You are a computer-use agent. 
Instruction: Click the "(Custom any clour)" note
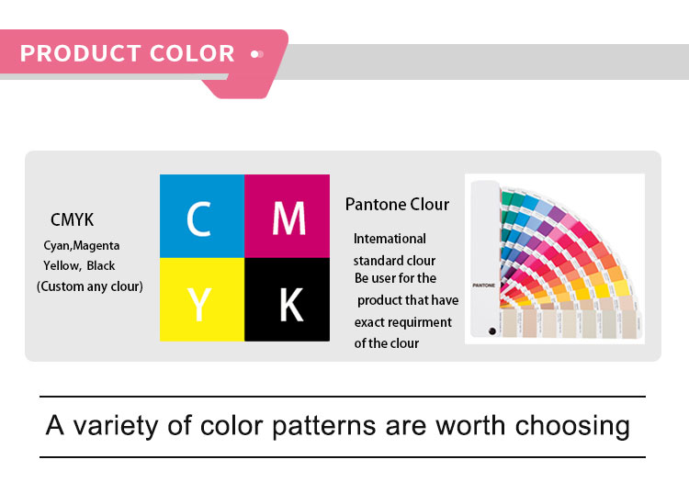point(90,286)
